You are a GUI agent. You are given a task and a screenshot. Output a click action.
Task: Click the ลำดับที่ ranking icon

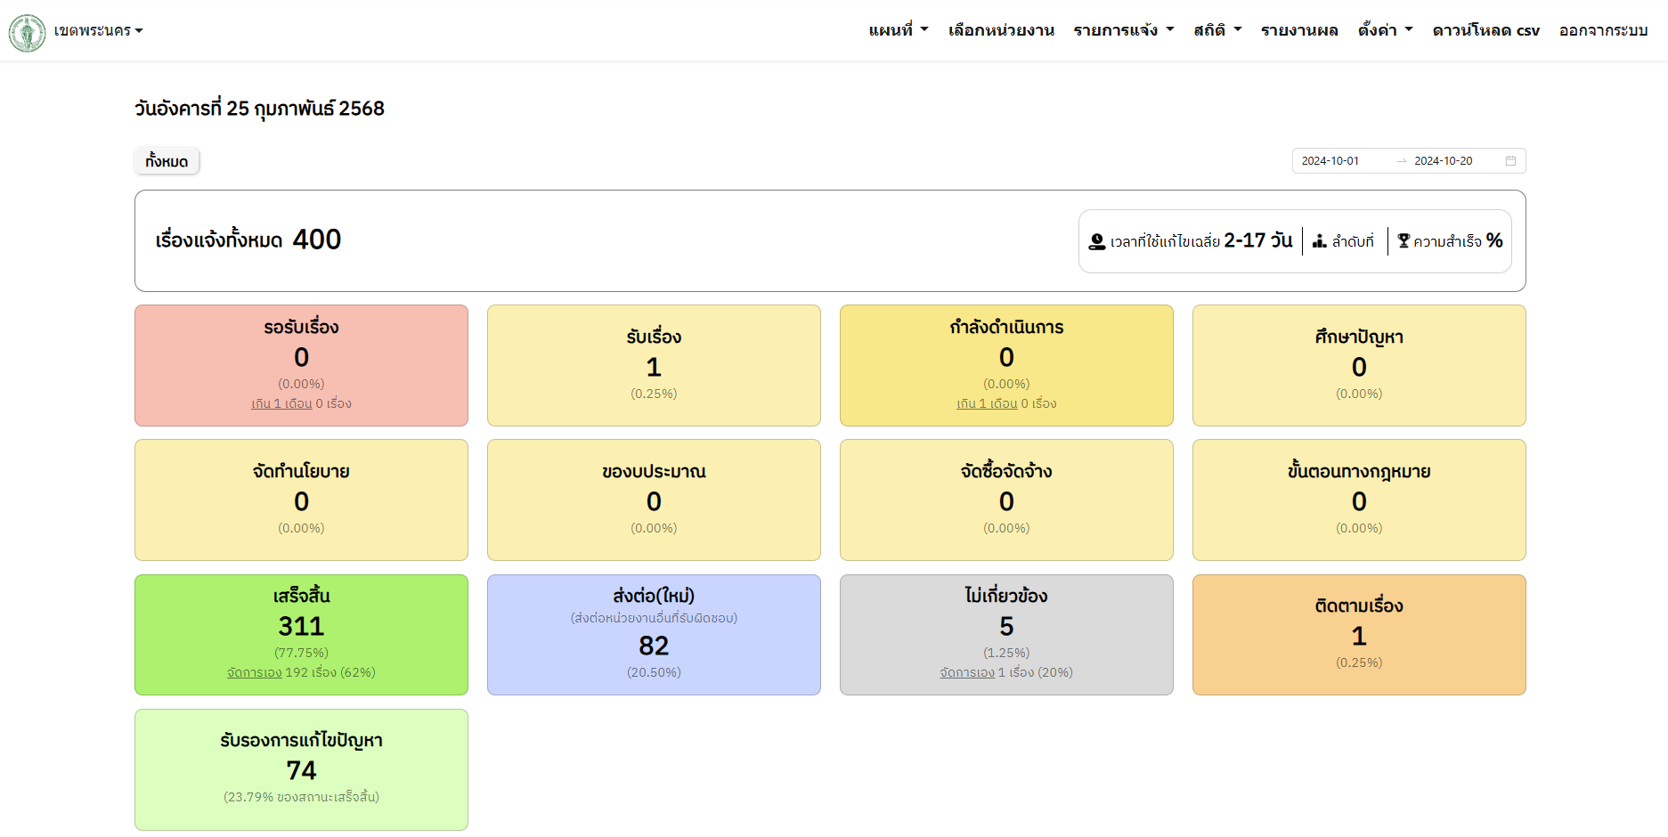point(1320,241)
